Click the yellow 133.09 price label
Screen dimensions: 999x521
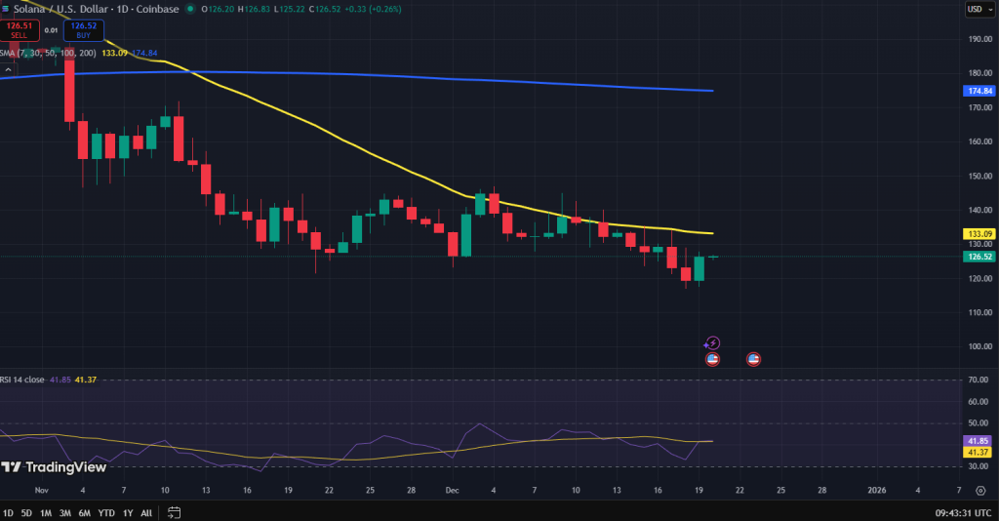tap(979, 234)
